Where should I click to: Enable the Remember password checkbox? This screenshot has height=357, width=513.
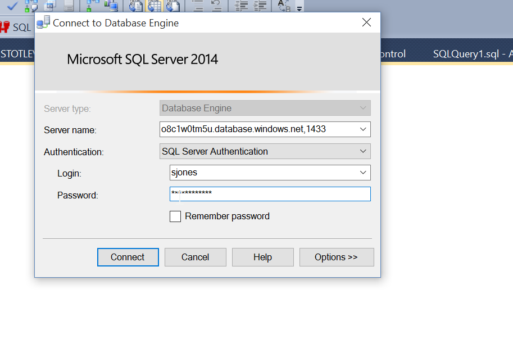point(175,216)
